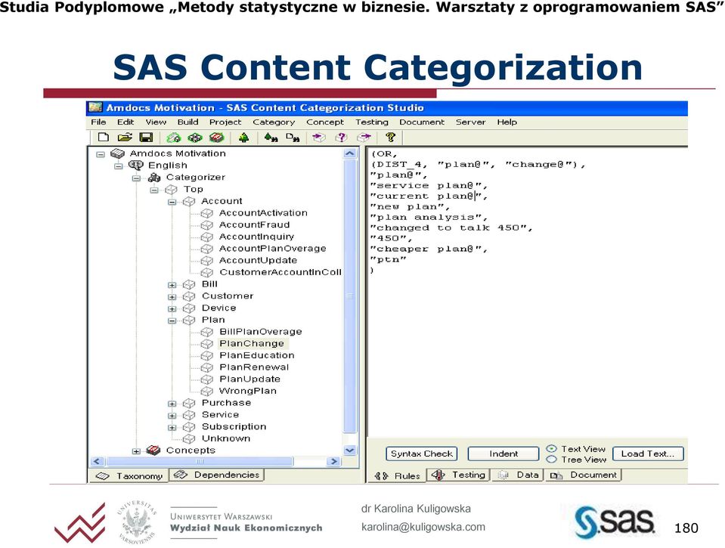
Task: Select the Text View radio button
Action: click(x=551, y=448)
